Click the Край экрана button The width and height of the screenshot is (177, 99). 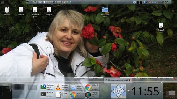(x=81, y=79)
